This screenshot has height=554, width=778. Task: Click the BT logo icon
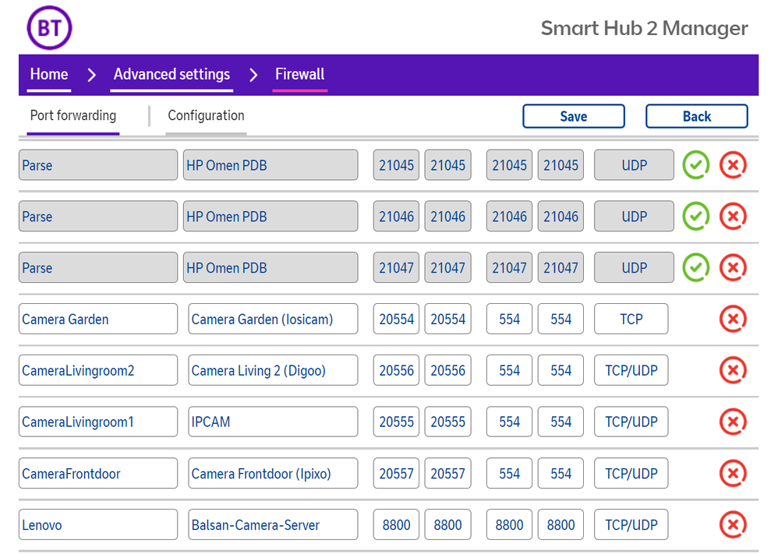(49, 28)
